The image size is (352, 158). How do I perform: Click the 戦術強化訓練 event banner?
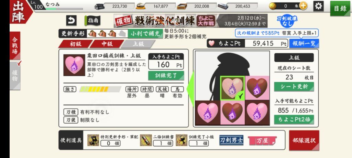[190, 21]
